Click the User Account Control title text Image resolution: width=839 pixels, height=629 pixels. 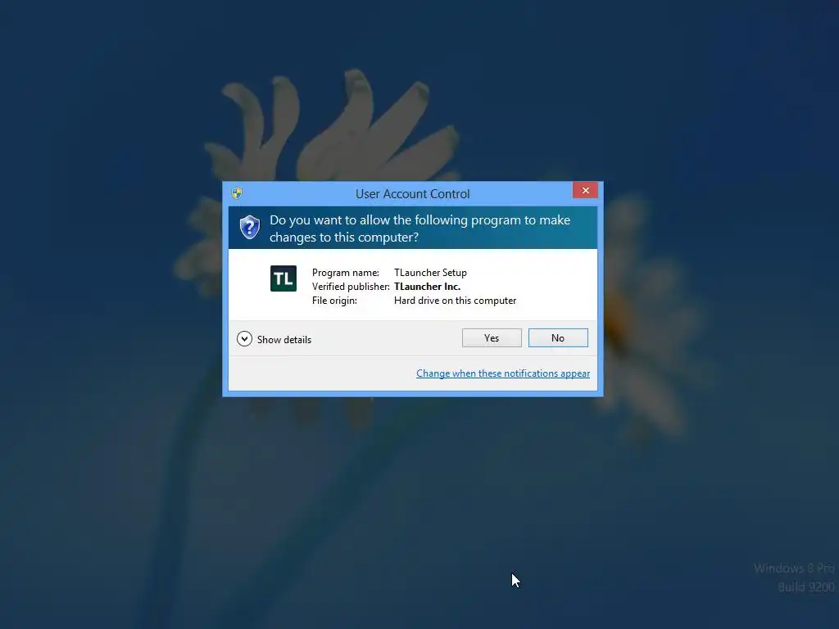(413, 193)
